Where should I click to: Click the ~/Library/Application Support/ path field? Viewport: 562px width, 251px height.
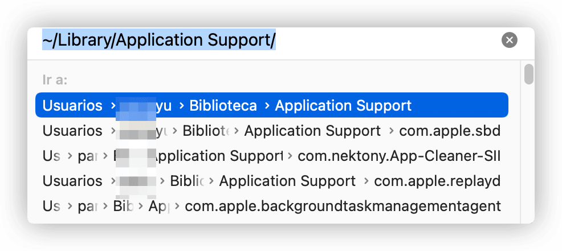pos(159,40)
